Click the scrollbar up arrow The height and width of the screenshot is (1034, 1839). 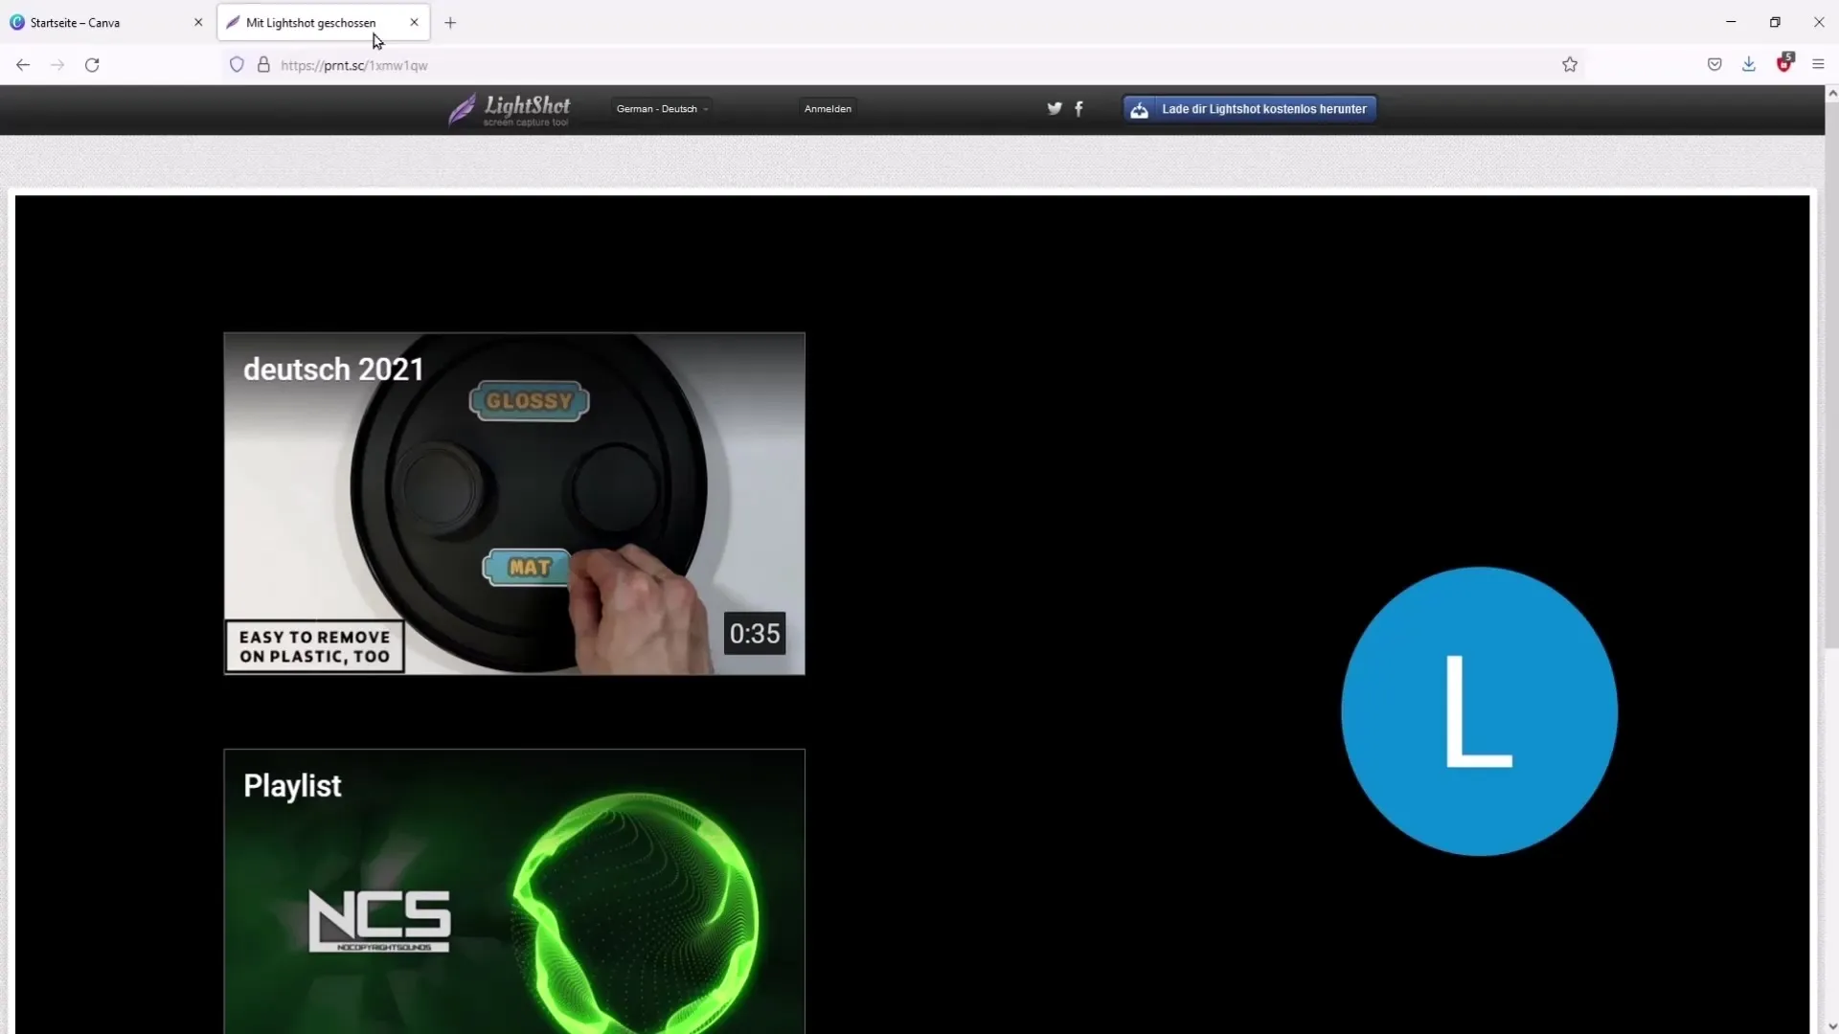click(x=1831, y=93)
